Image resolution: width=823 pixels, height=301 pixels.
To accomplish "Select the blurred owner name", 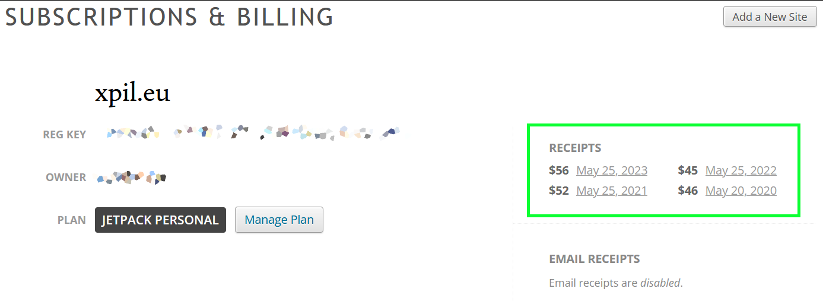I will tap(132, 177).
